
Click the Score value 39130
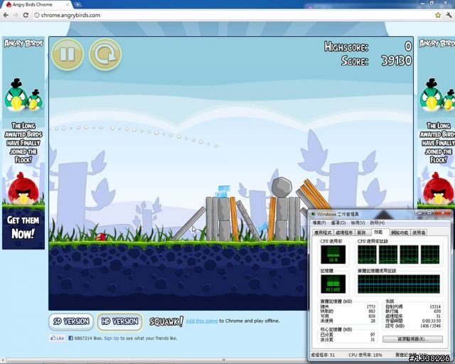tap(397, 60)
